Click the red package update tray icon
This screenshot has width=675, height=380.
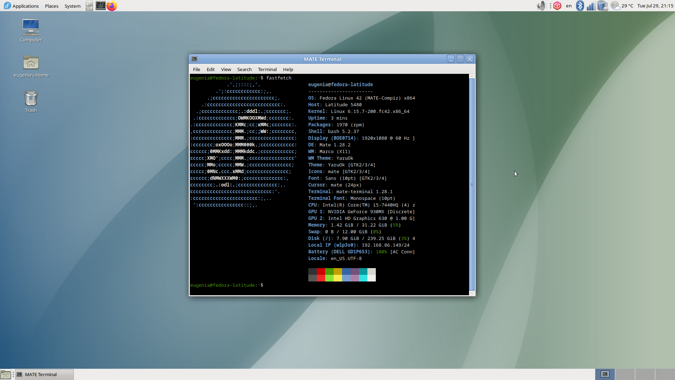557,6
